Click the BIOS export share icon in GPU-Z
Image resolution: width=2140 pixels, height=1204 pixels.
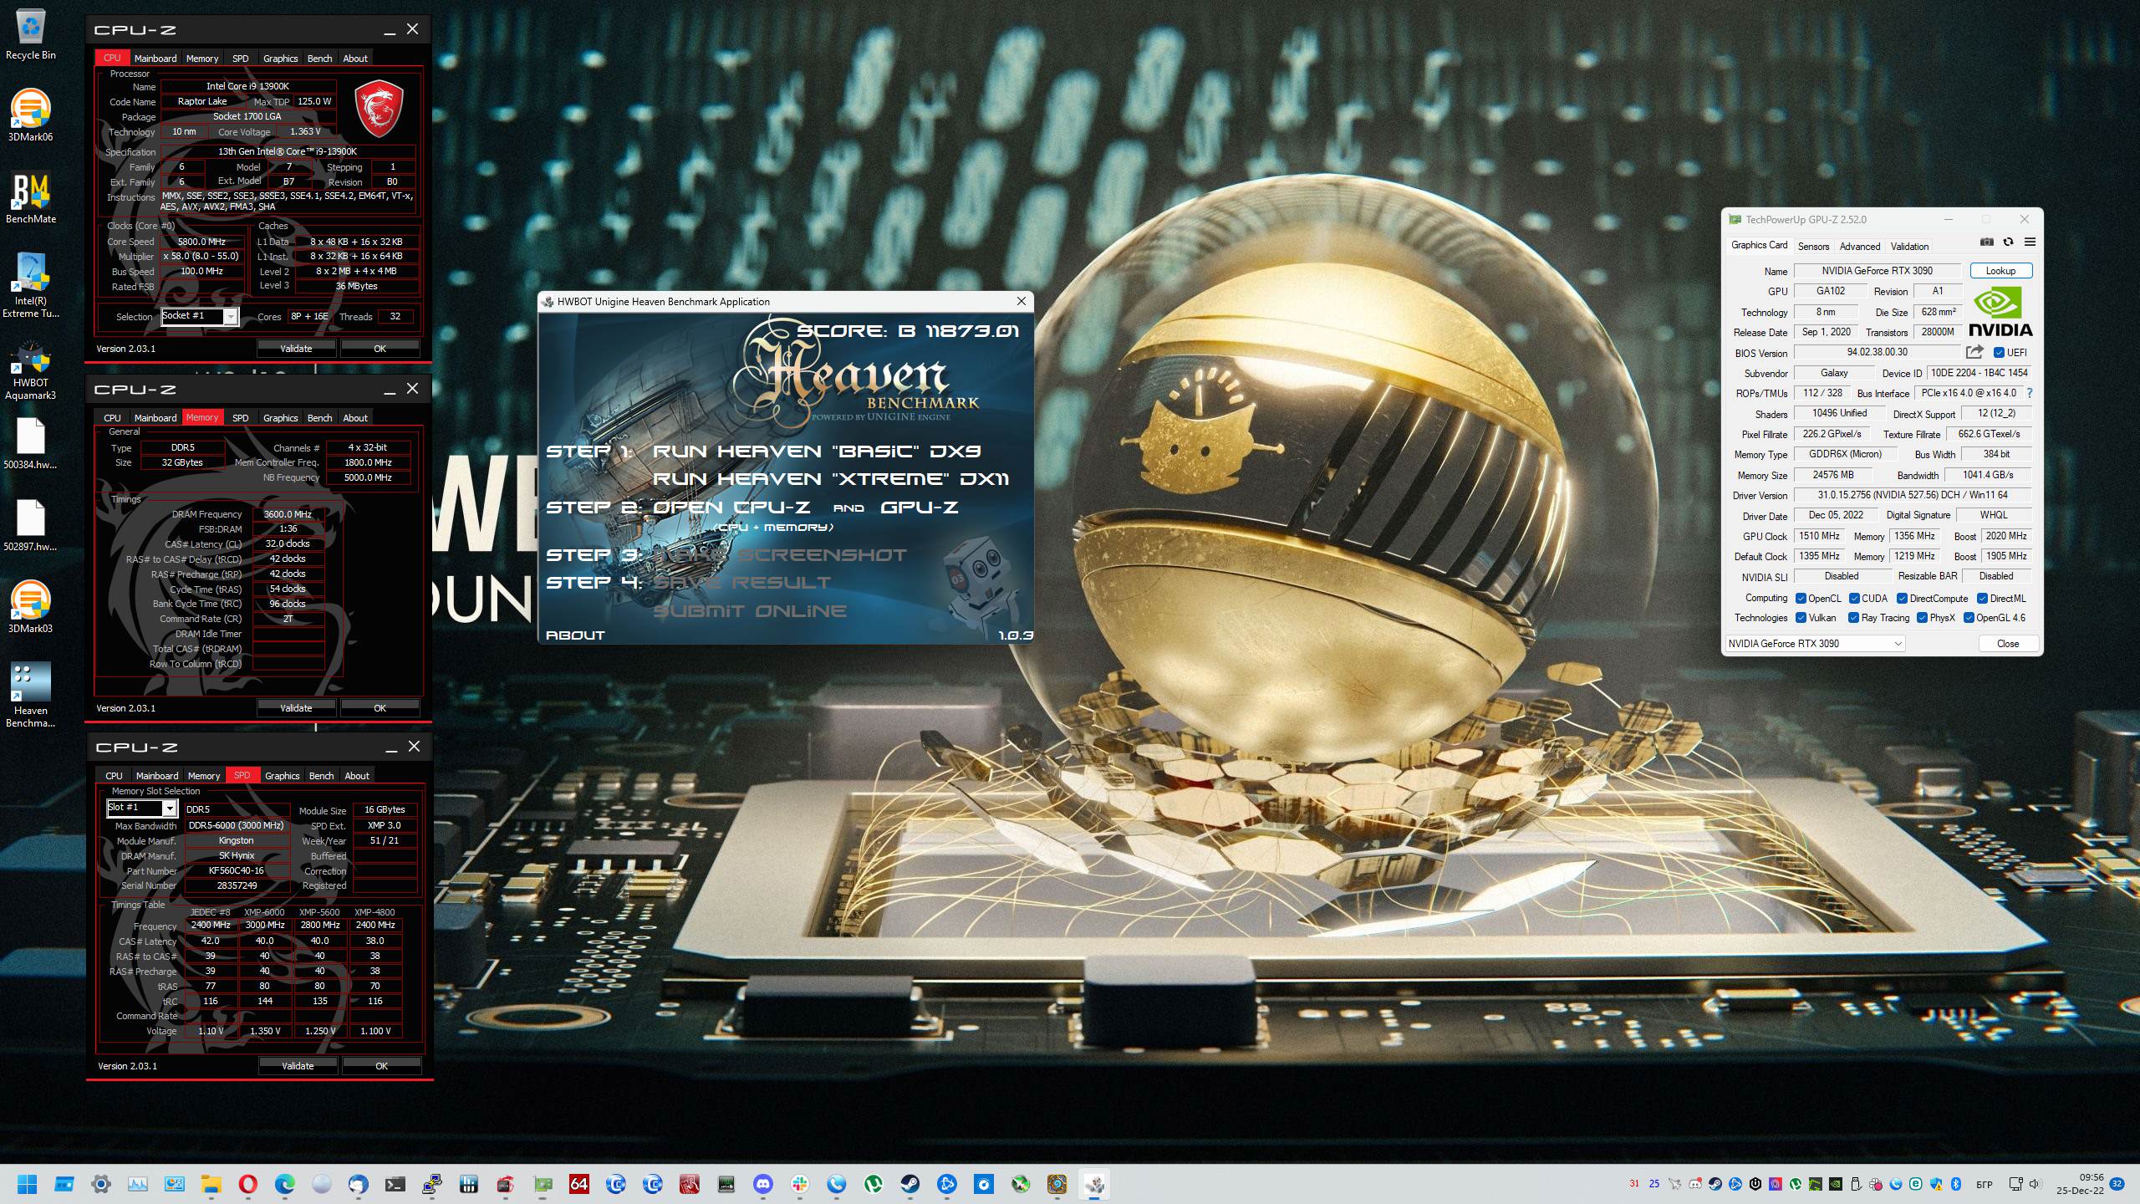tap(1974, 352)
